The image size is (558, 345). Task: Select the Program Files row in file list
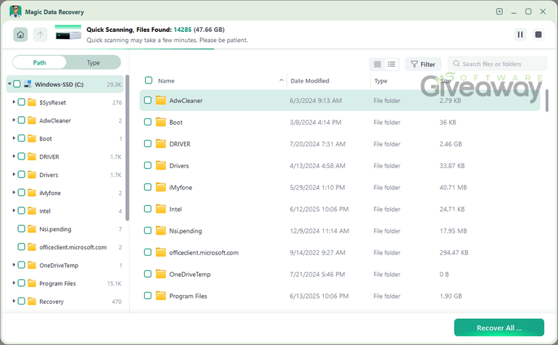click(x=340, y=296)
